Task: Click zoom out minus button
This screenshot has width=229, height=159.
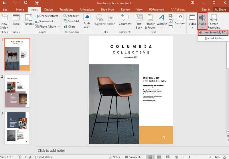Action: (183, 157)
